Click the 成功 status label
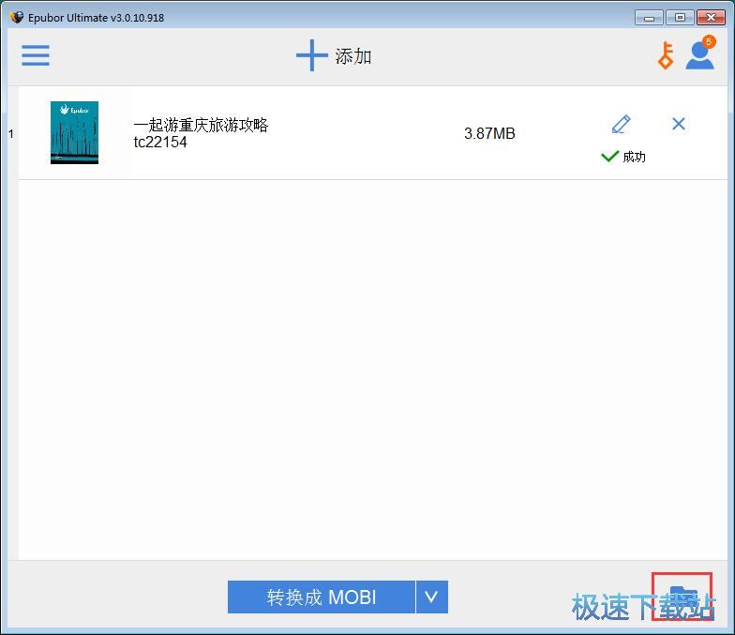 tap(634, 157)
